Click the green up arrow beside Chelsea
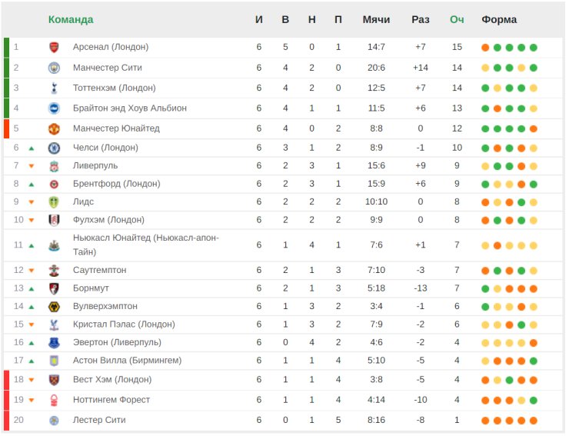This screenshot has height=436, width=569. pos(32,148)
